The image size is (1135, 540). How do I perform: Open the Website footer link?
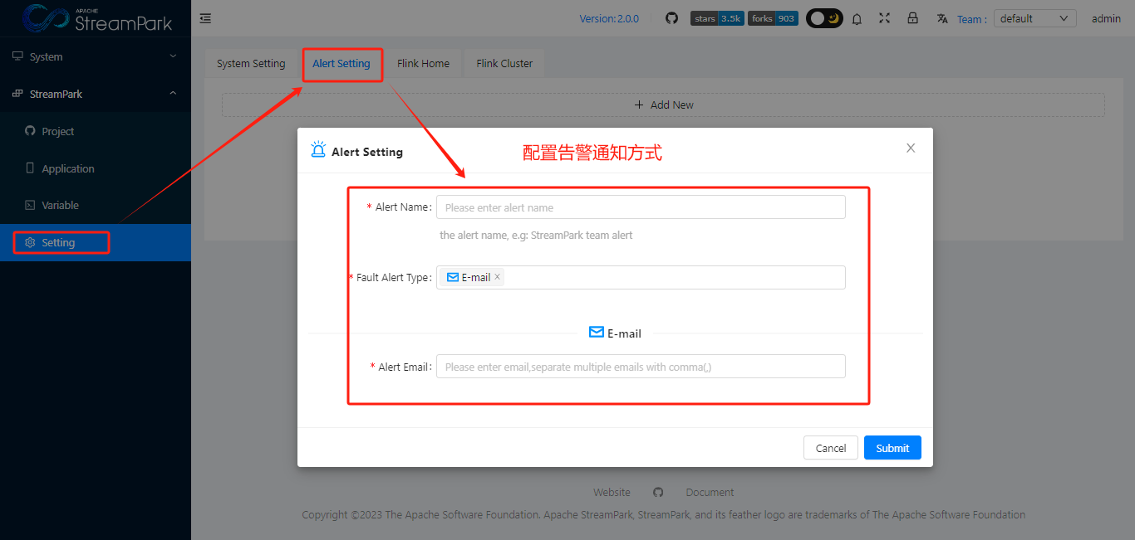point(612,492)
